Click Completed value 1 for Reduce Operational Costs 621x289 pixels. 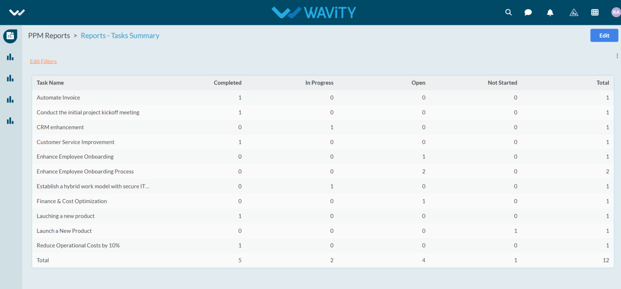(240, 245)
